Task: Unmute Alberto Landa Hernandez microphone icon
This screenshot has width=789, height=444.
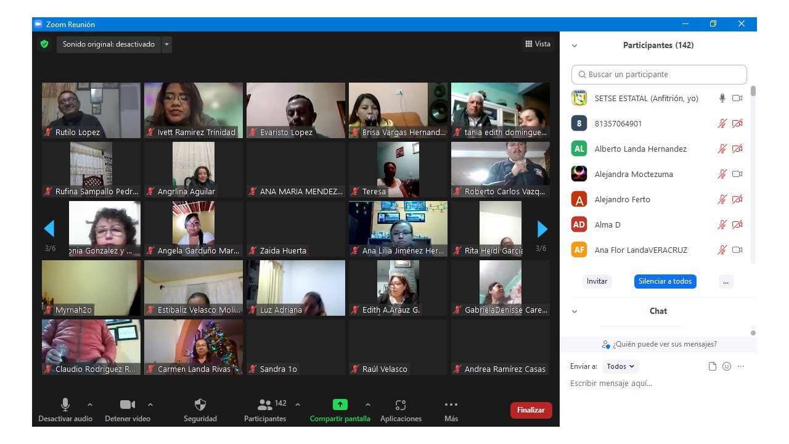Action: coord(722,149)
